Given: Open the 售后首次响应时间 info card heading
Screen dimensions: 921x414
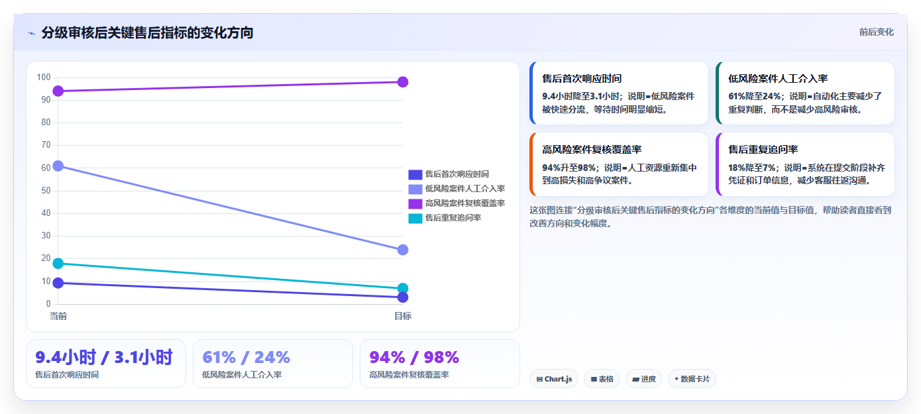Looking at the screenshot, I should coord(582,78).
